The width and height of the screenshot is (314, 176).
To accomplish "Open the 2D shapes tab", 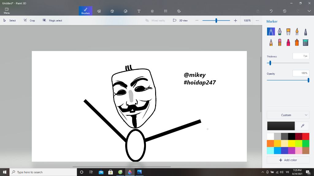I will 99,11.
